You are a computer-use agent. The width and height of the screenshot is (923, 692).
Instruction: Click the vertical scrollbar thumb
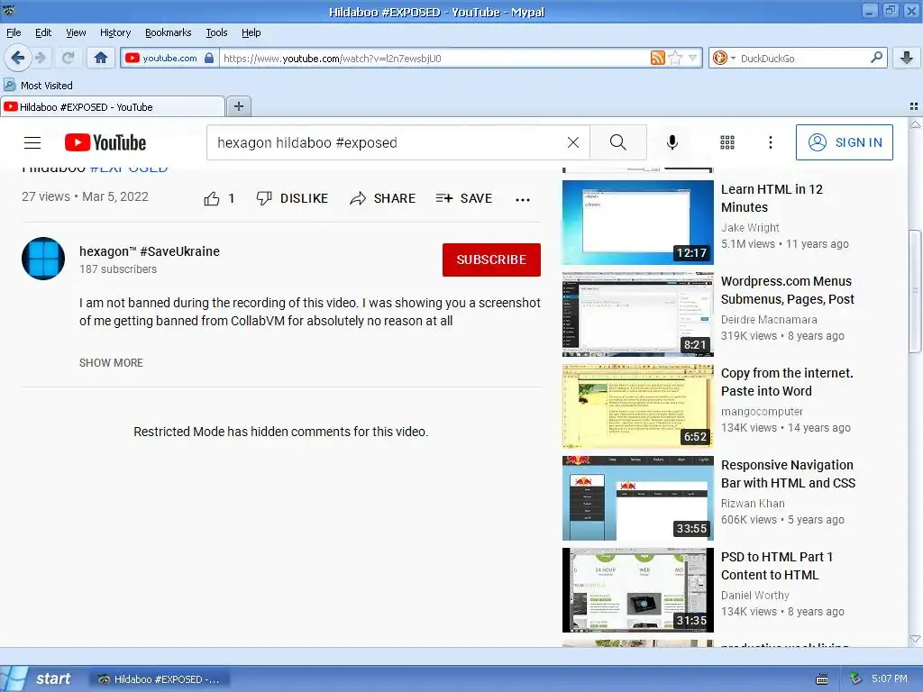[915, 291]
